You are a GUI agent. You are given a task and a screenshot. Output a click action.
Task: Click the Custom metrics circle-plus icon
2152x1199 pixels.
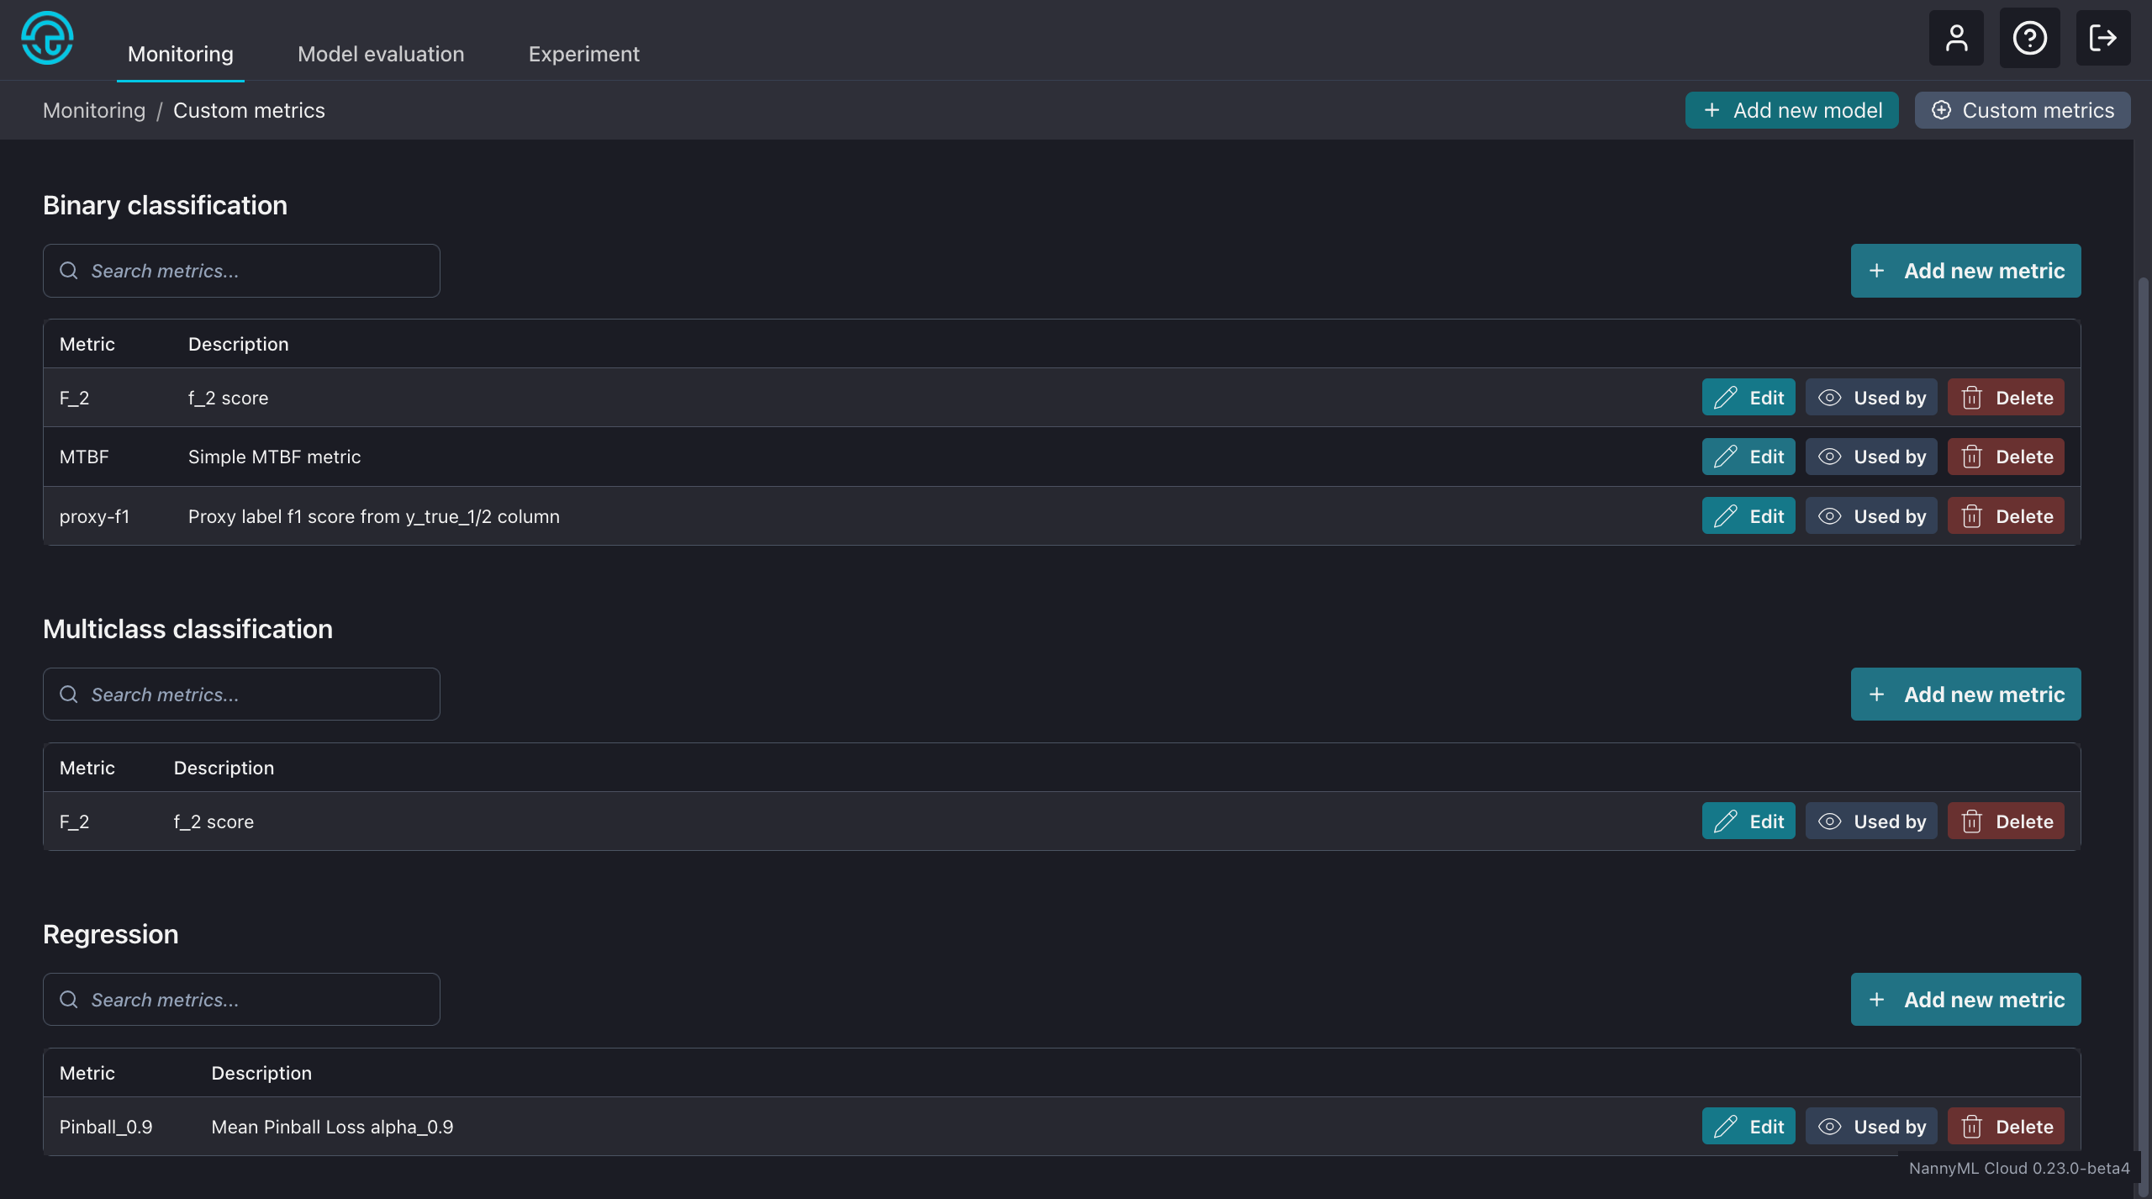click(1942, 109)
